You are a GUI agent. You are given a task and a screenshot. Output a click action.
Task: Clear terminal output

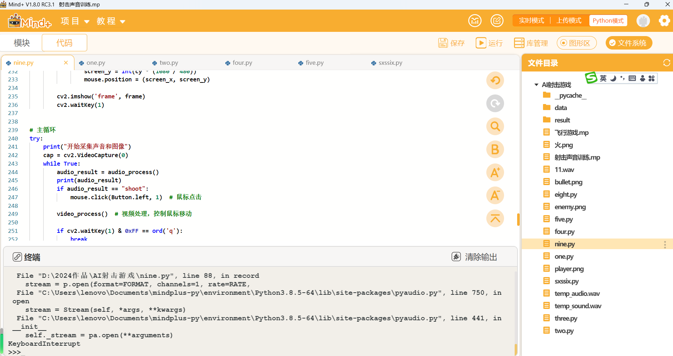click(x=474, y=257)
